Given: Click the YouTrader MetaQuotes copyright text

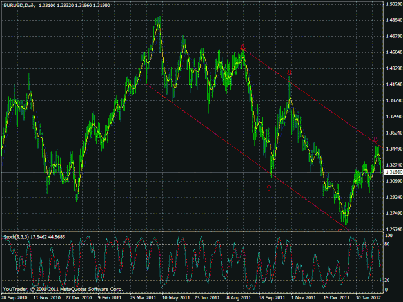Looking at the screenshot, I should click(63, 289).
